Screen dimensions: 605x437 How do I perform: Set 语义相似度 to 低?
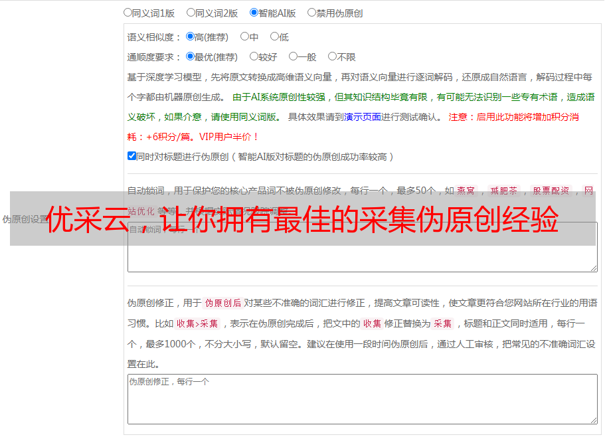coord(274,37)
